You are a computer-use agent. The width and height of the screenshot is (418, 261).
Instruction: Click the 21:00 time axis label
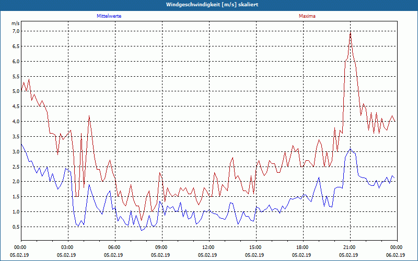click(x=350, y=247)
